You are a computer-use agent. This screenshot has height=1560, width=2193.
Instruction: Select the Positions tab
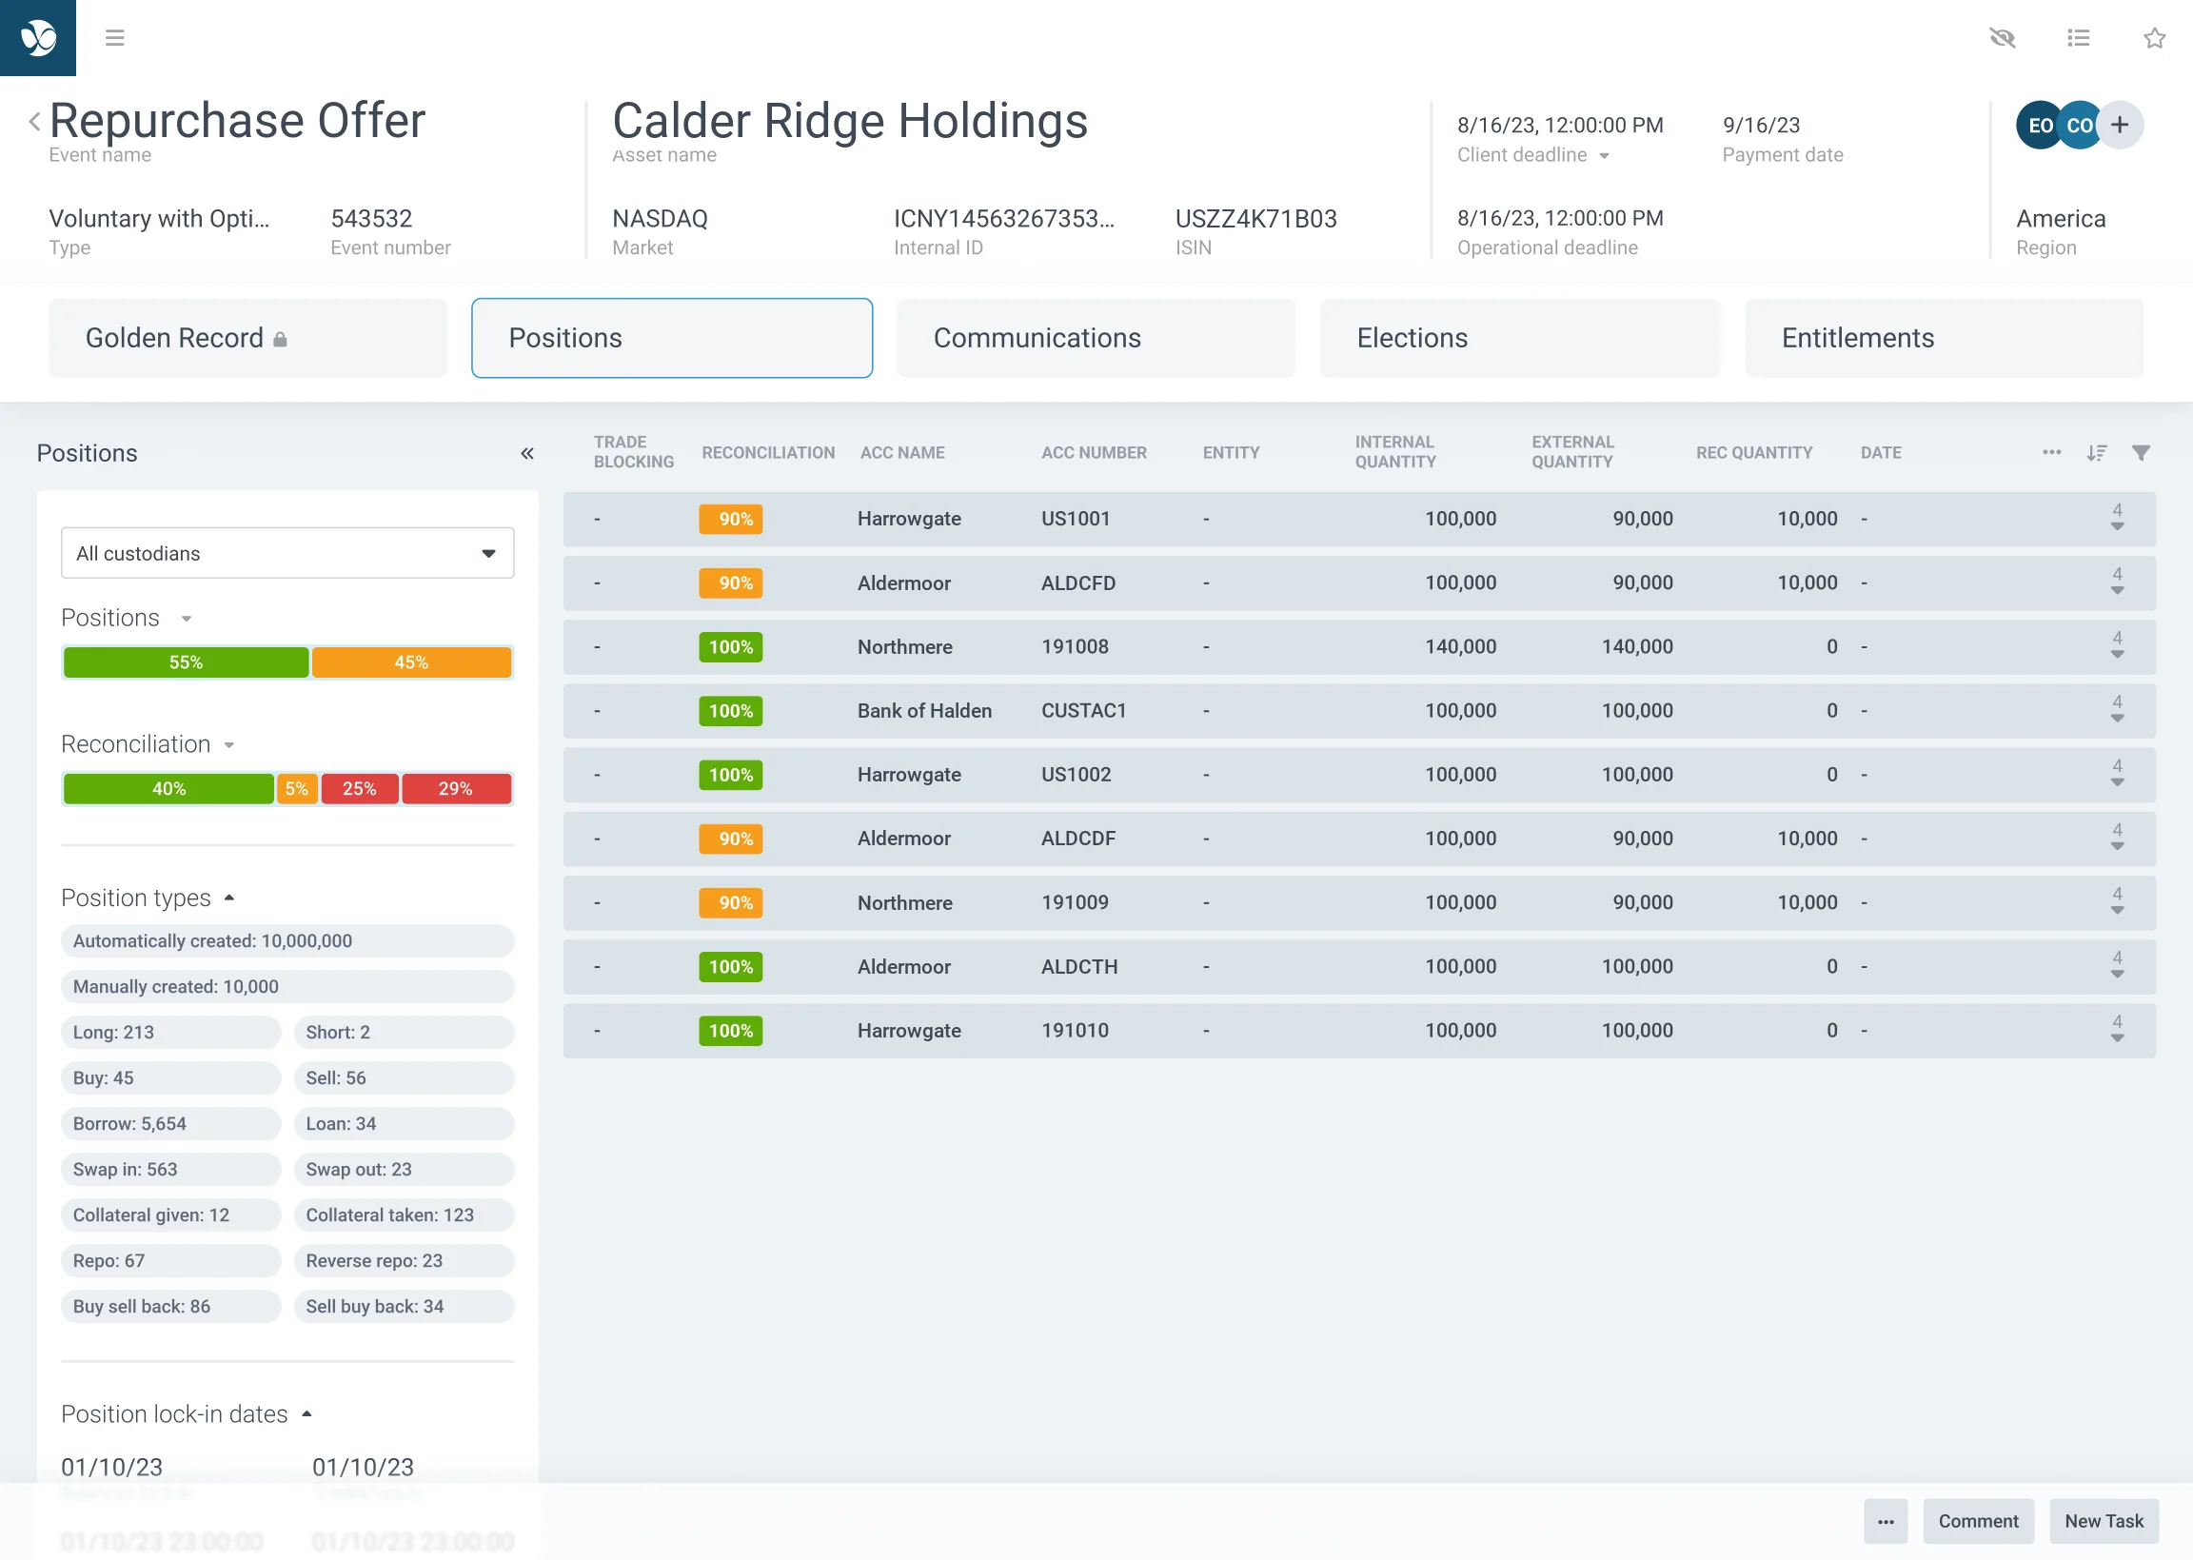(x=671, y=338)
